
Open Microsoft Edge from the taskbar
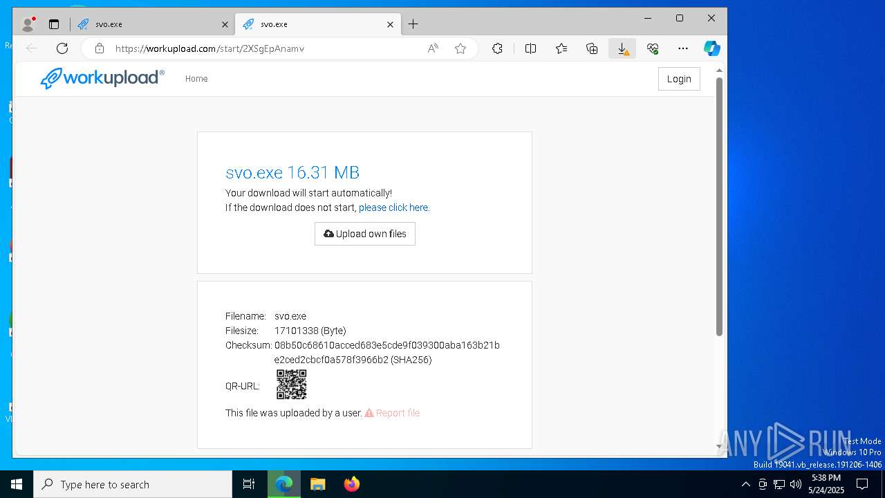[284, 484]
